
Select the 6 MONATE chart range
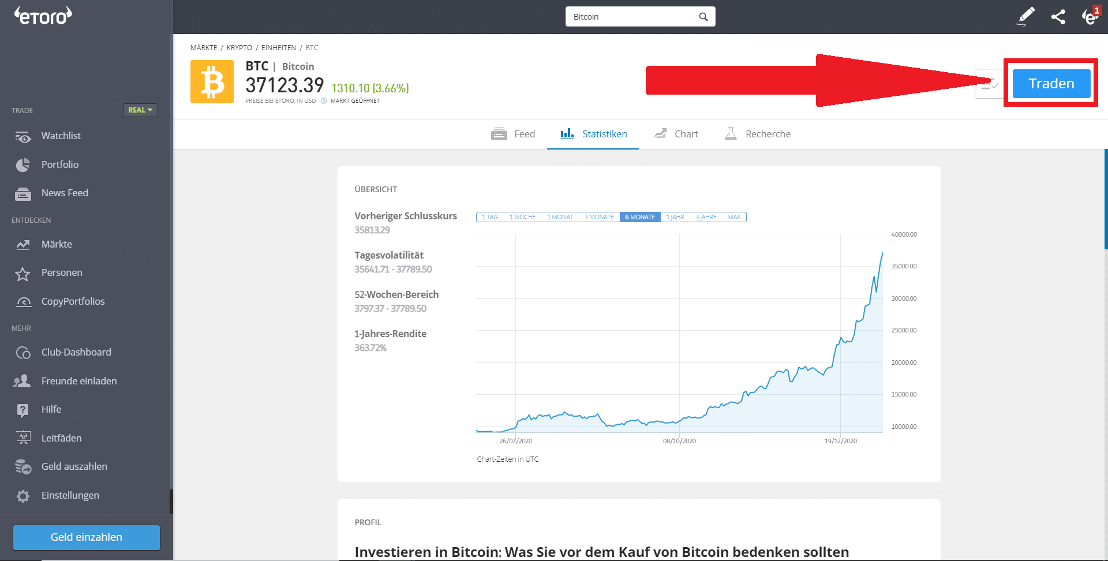640,218
